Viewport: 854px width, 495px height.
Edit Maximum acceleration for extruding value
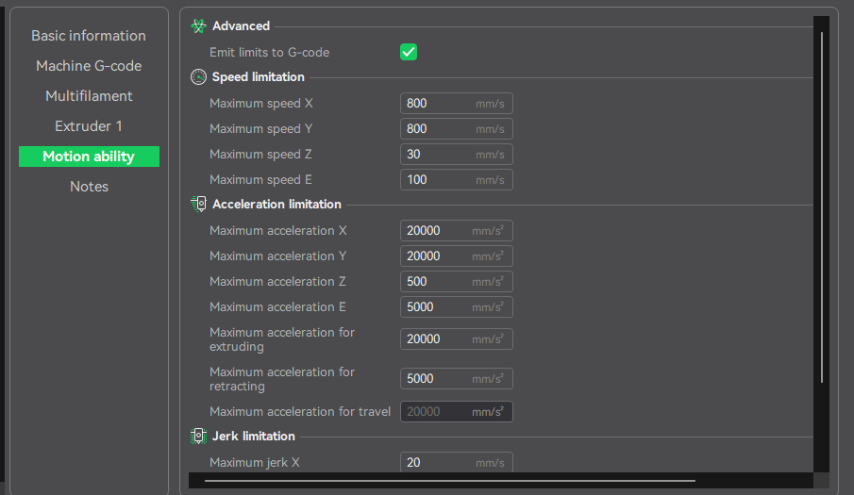point(457,338)
